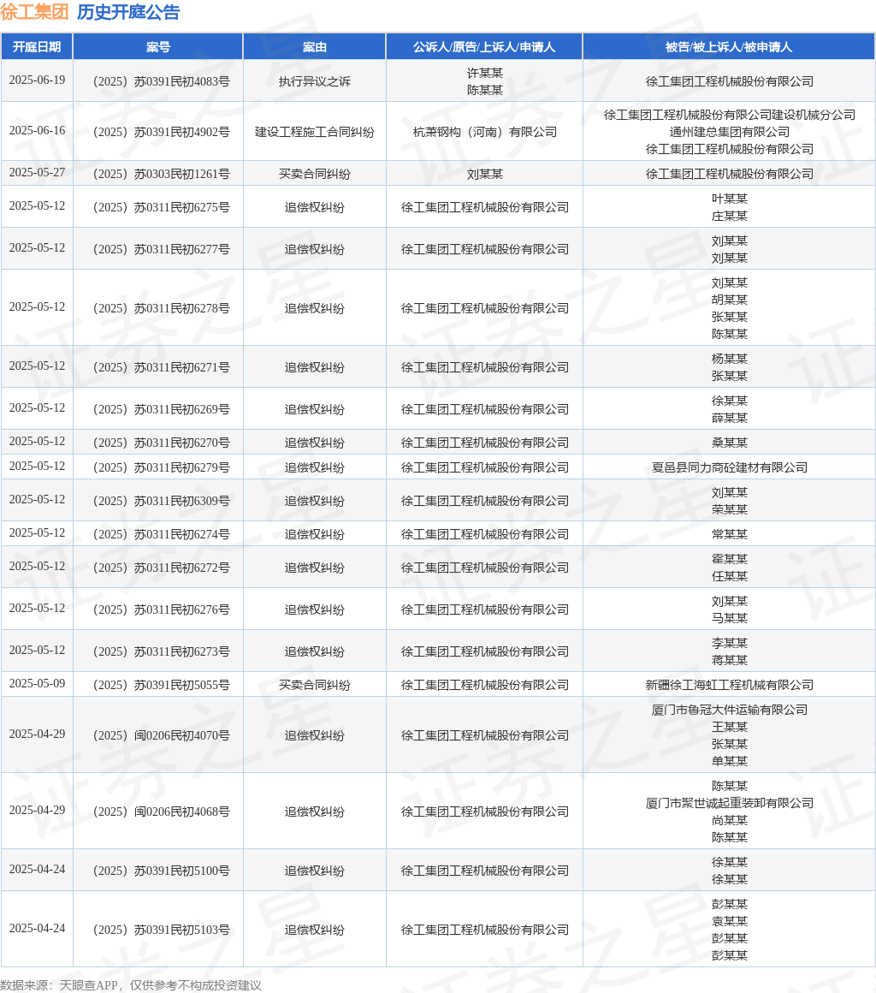876x993 pixels.
Task: Click the 建设工程施工合同纠纷 cell
Action: click(x=315, y=133)
